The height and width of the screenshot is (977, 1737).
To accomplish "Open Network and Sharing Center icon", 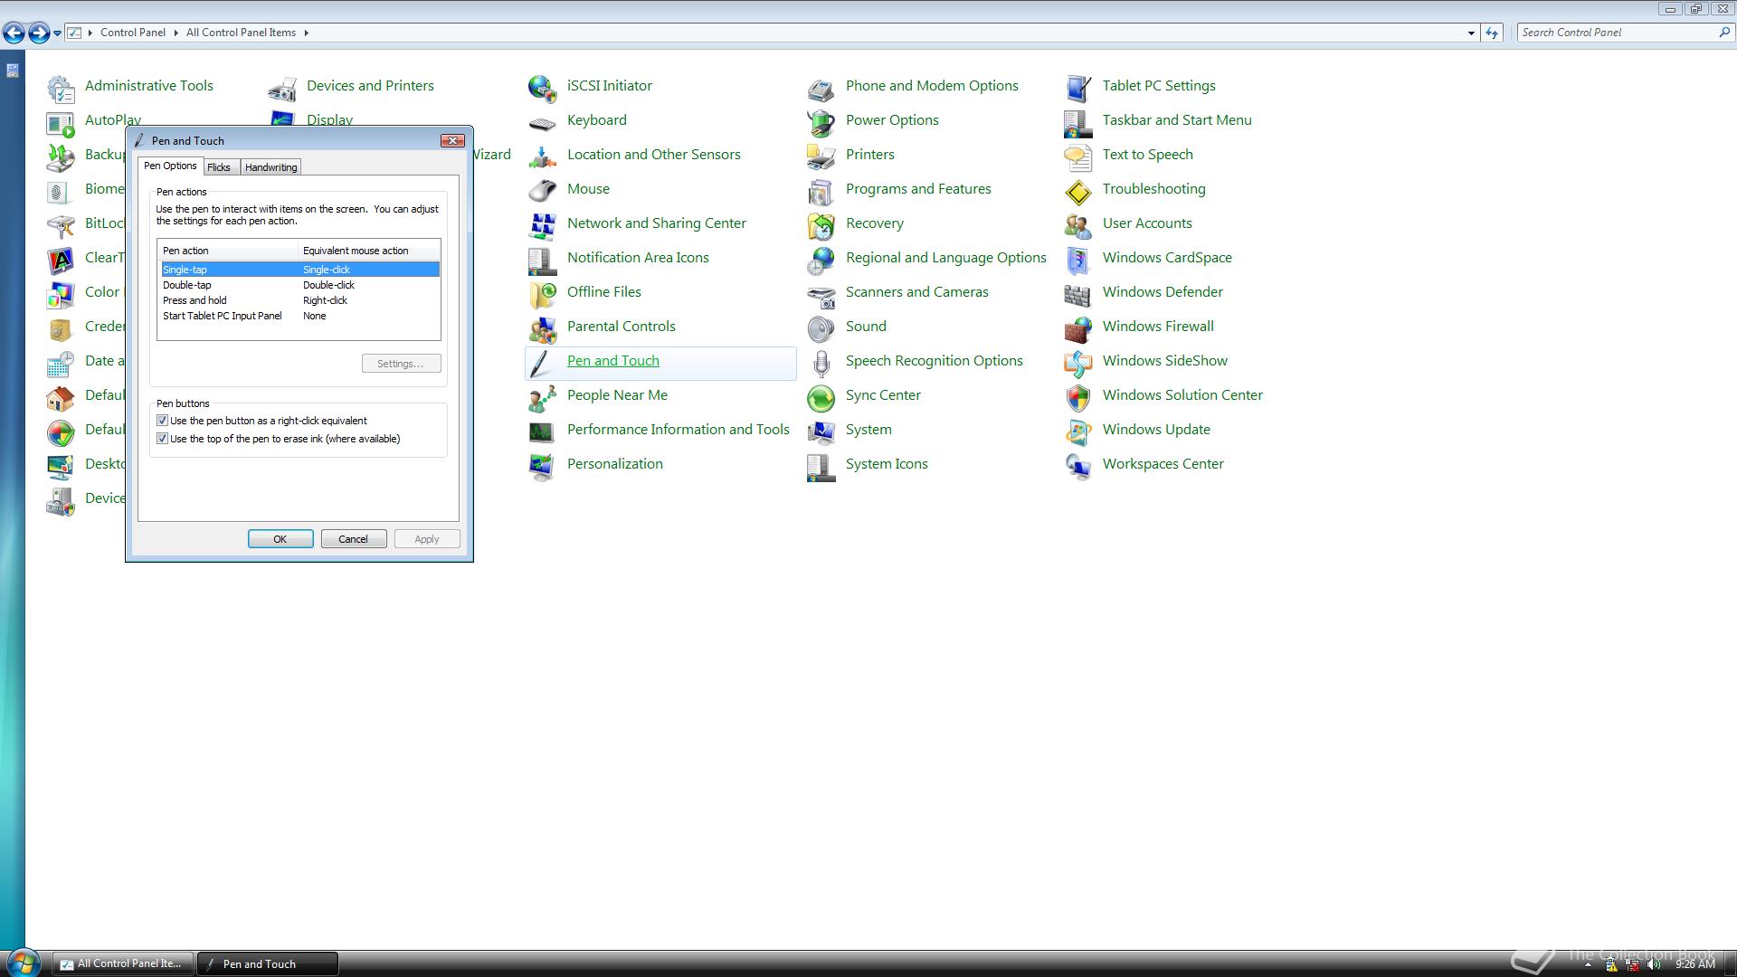I will coord(542,225).
